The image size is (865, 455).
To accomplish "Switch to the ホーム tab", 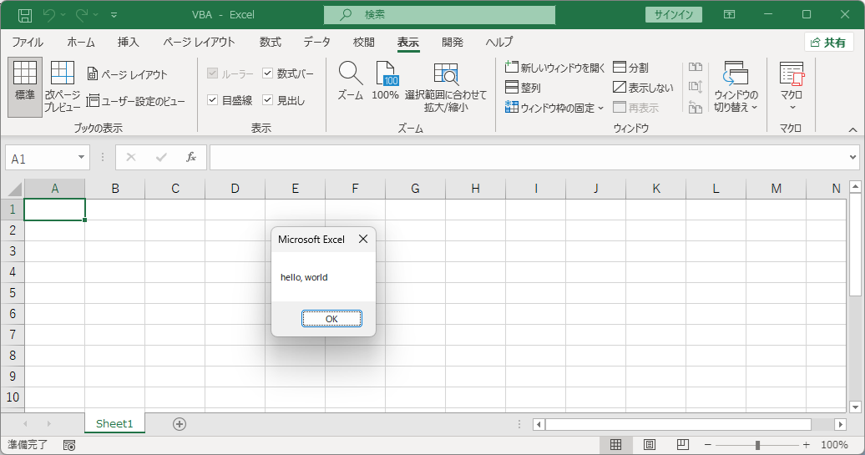I will pyautogui.click(x=81, y=42).
